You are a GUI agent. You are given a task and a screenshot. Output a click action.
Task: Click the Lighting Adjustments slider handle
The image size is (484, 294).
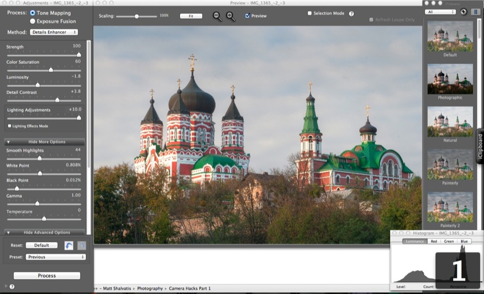[x=79, y=118]
